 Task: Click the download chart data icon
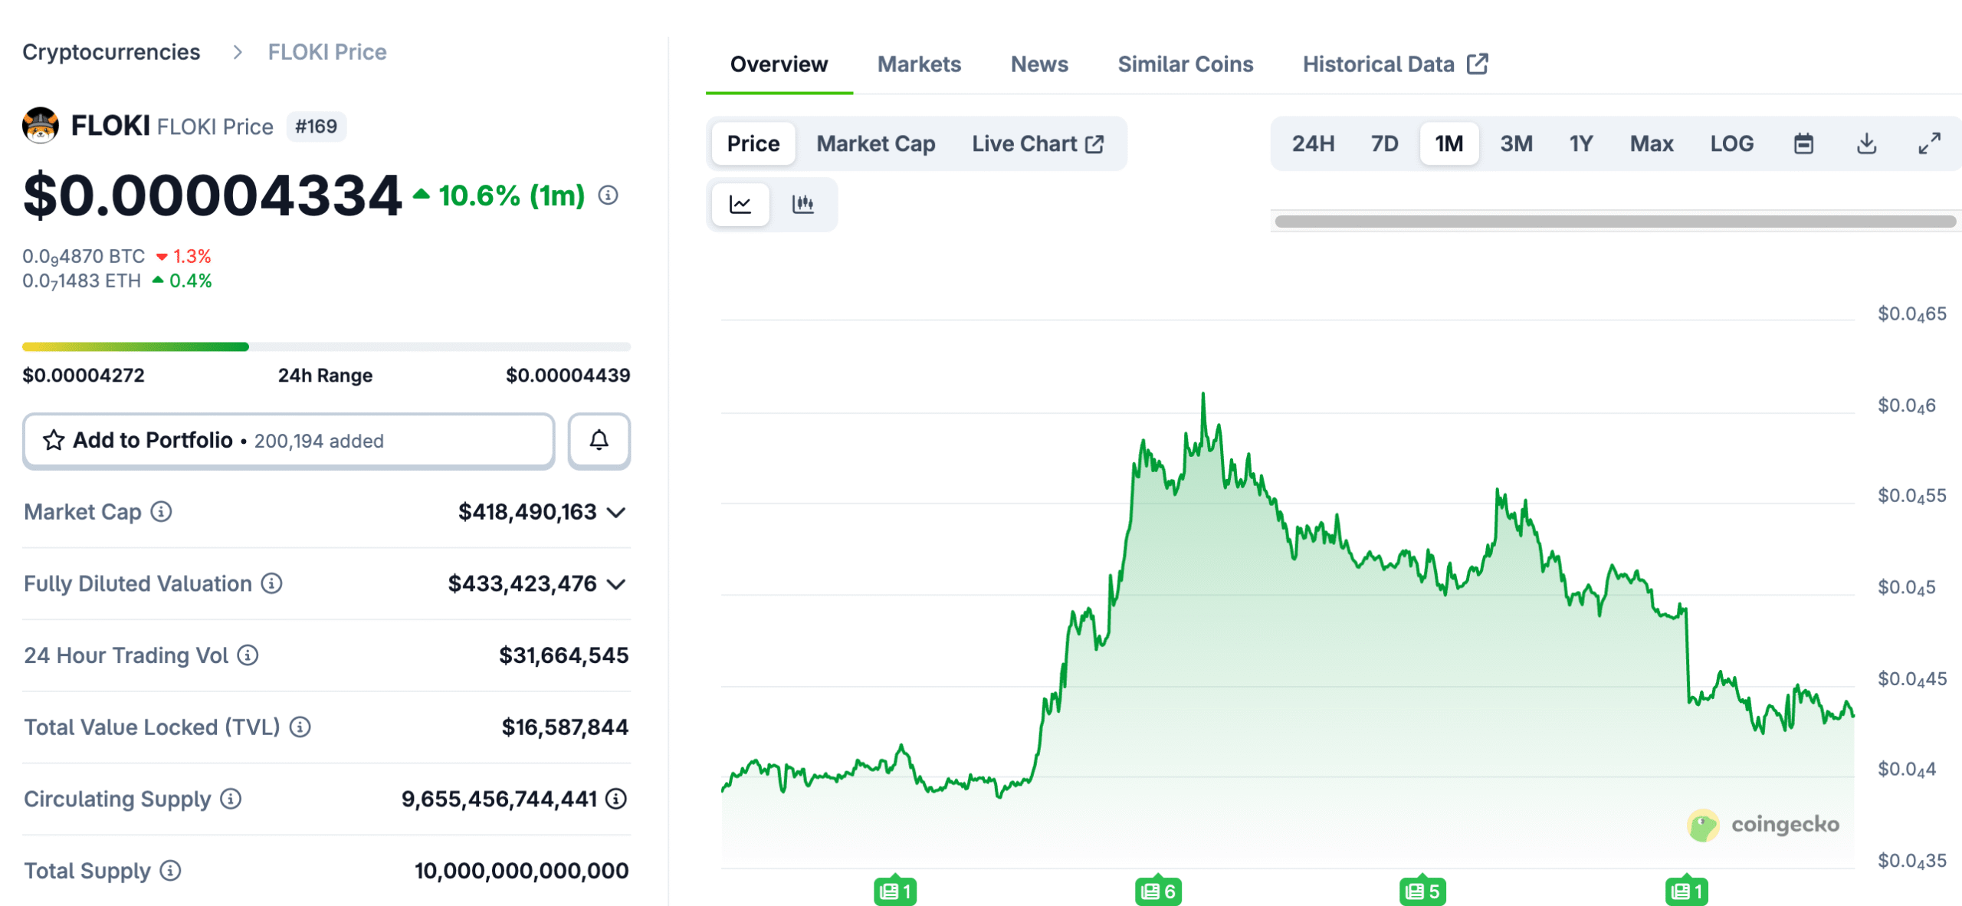click(x=1867, y=143)
